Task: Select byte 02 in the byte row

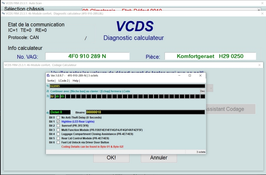Action: click(x=52, y=96)
